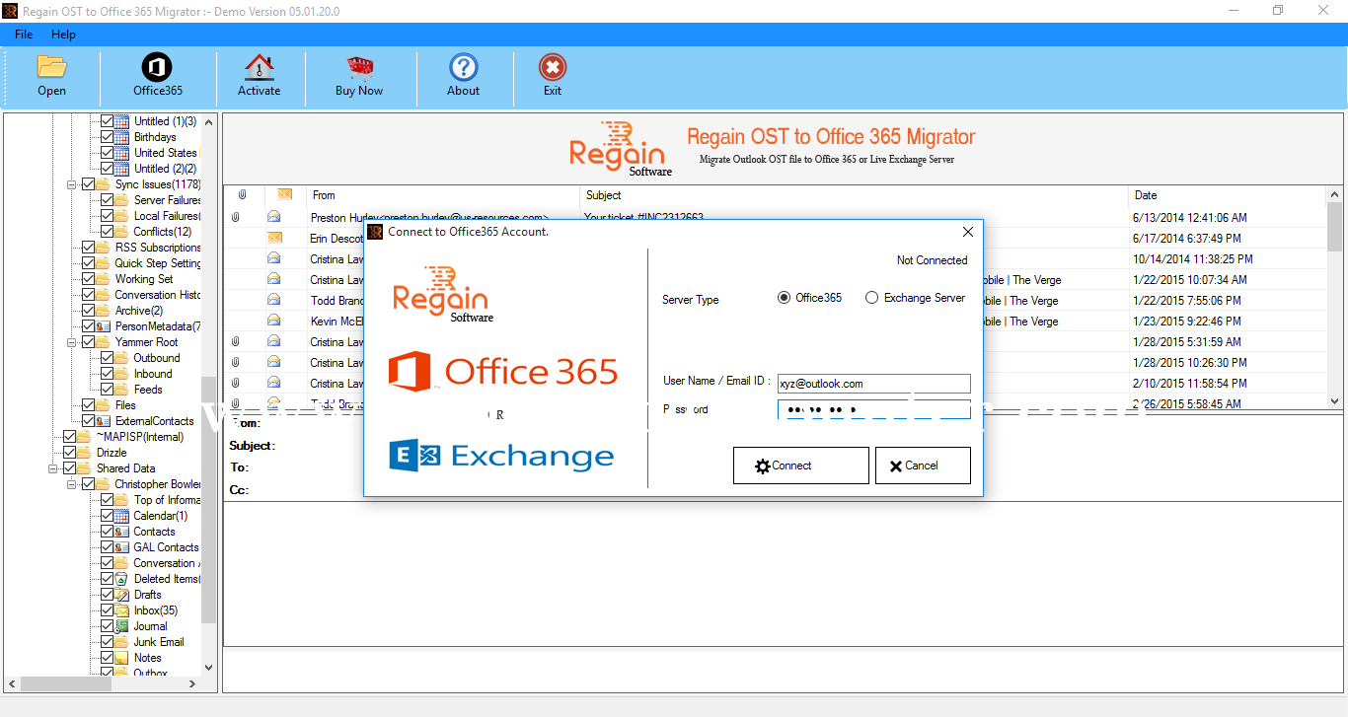Collapse the Sync Issues(1178) tree node
Viewport: 1348px width, 717px height.
(72, 184)
